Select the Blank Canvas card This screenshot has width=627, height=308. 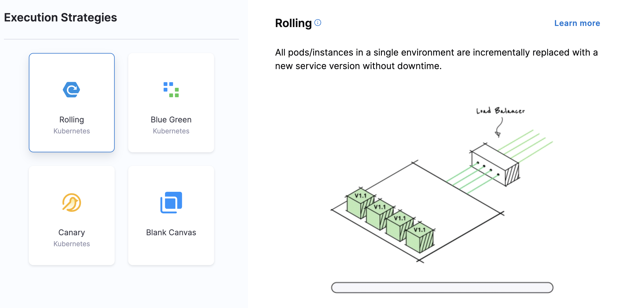coord(171,215)
